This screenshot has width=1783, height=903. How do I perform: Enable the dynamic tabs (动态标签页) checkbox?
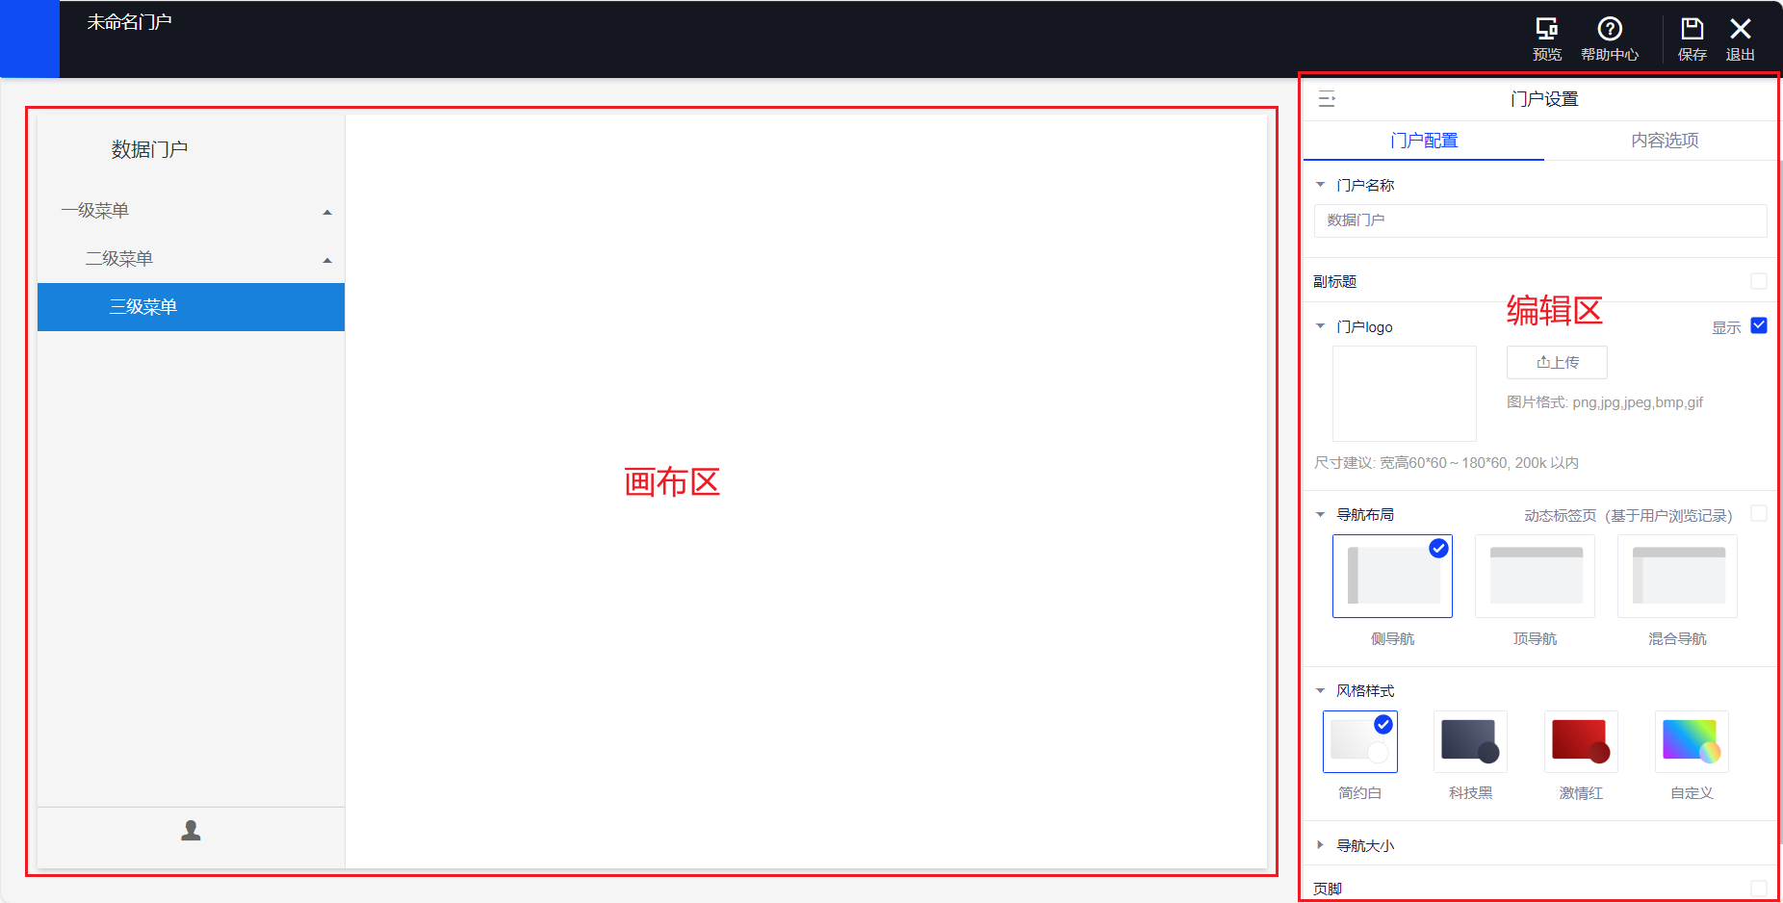tap(1758, 514)
